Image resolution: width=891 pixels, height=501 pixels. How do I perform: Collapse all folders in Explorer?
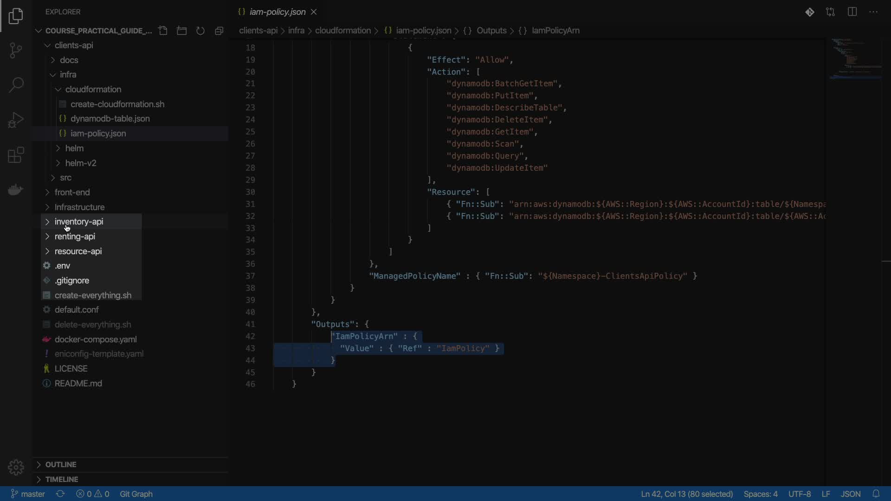coord(219,31)
